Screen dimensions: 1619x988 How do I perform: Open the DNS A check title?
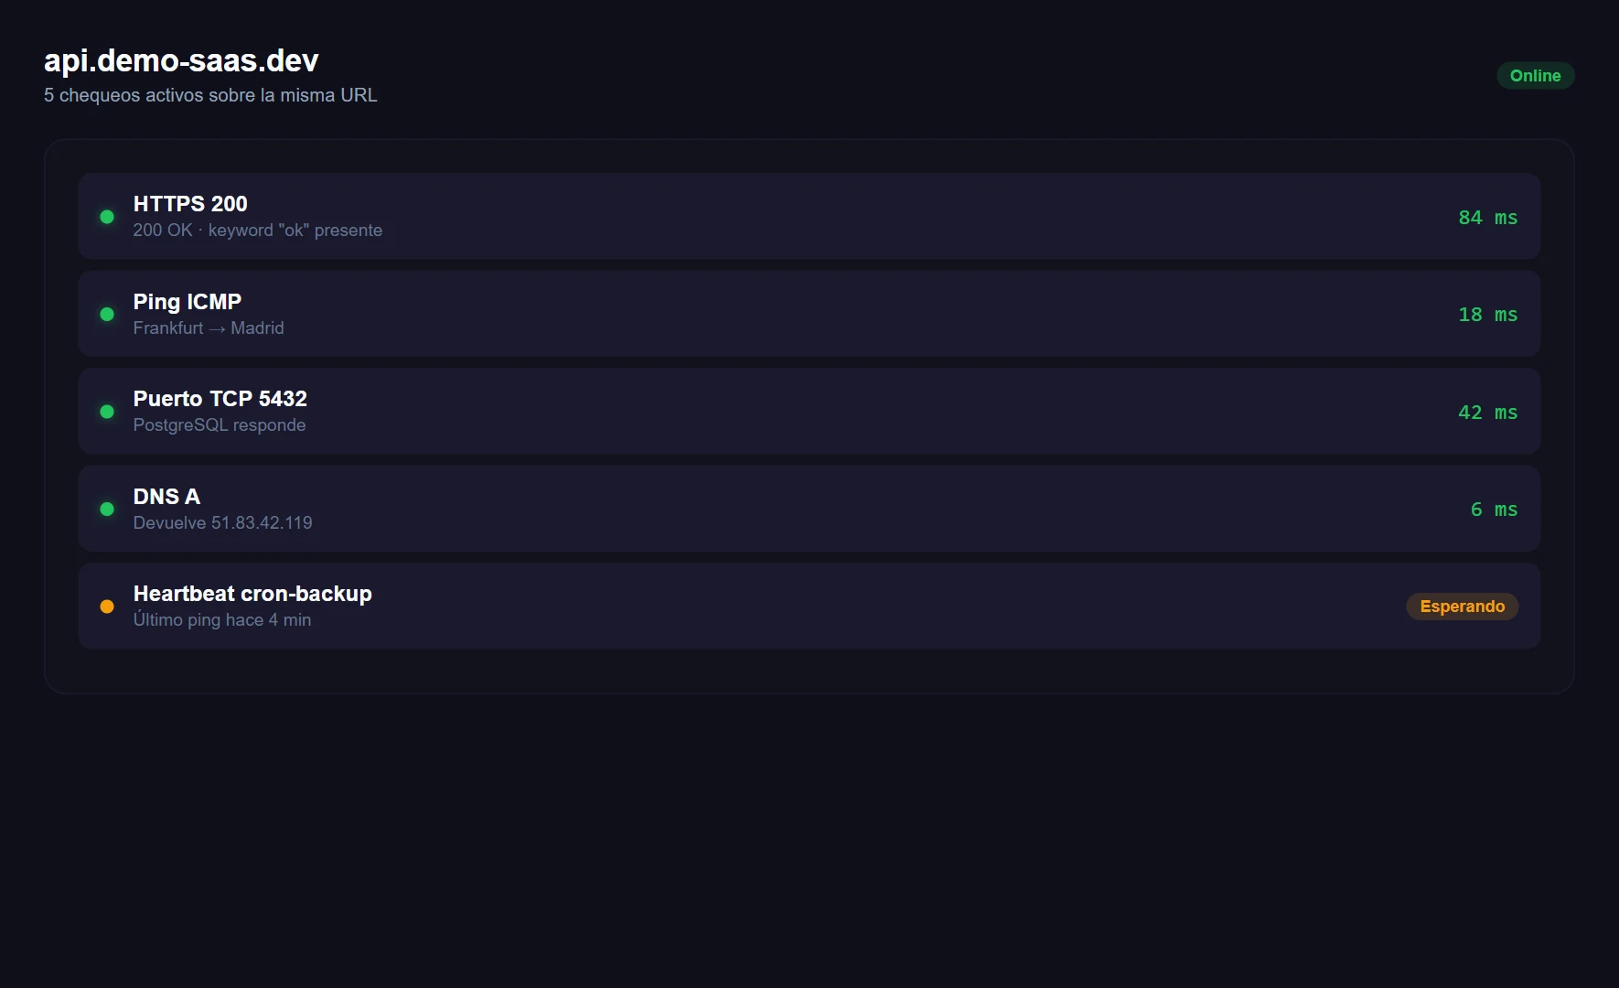[166, 497]
